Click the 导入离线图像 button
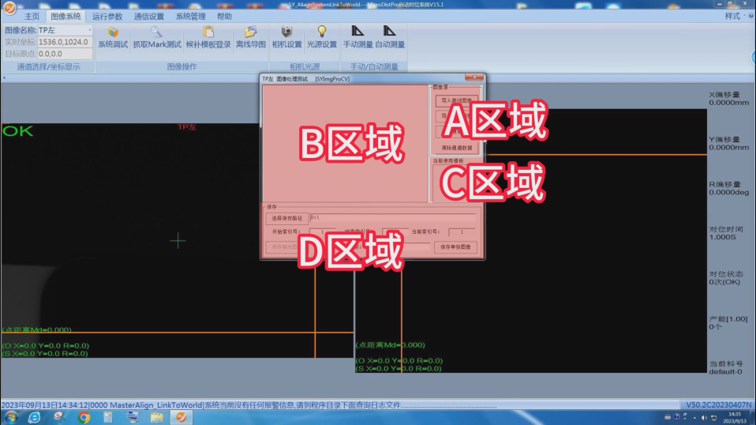The width and height of the screenshot is (756, 425). click(x=456, y=100)
